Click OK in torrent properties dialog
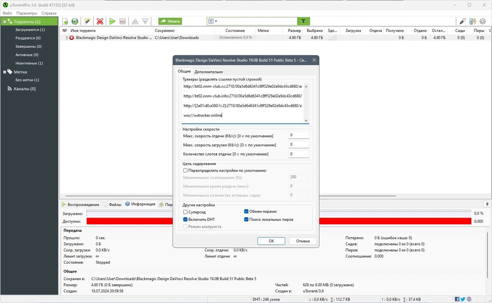This screenshot has width=492, height=303. [271, 241]
